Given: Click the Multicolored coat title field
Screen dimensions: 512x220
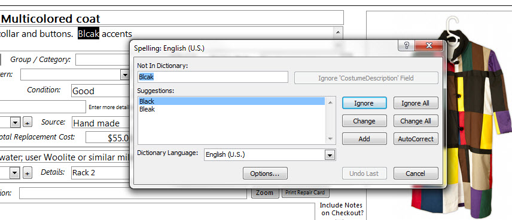Looking at the screenshot, I should [172, 18].
